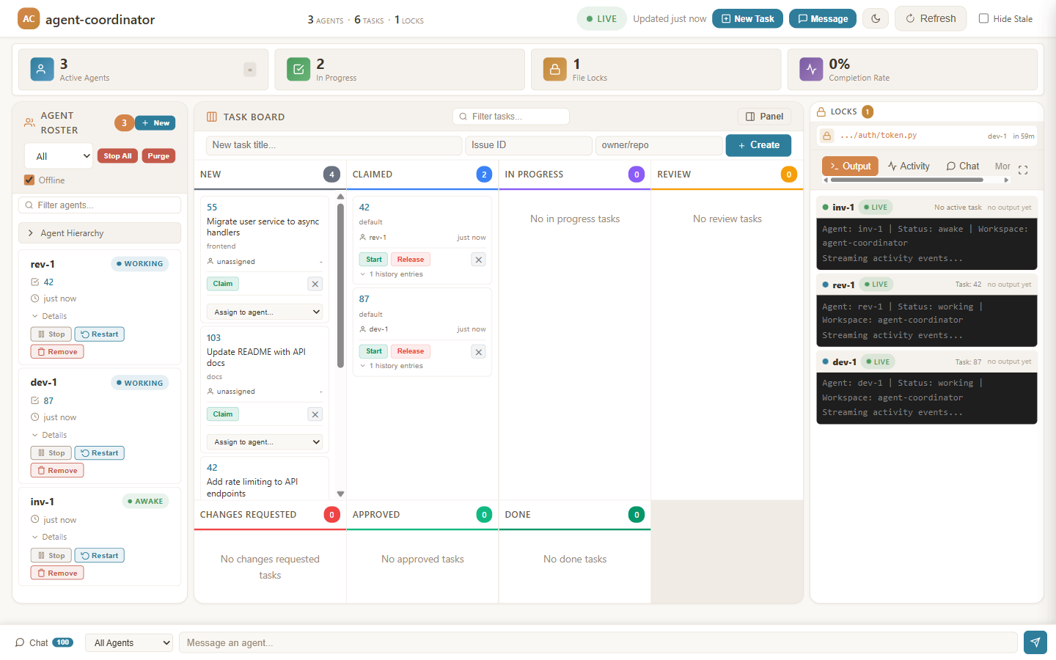Screen dimensions: 1056x660
Task: Expand Details for dev-1 agent
Action: click(x=49, y=435)
